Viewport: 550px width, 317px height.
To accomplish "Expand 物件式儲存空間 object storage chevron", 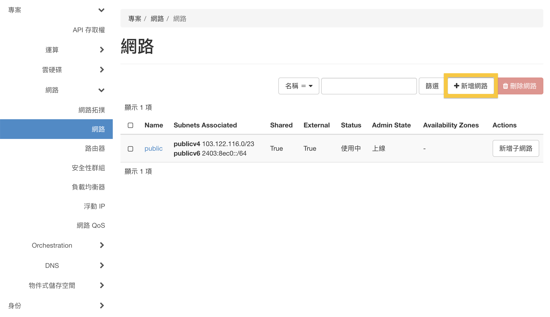I will point(102,285).
